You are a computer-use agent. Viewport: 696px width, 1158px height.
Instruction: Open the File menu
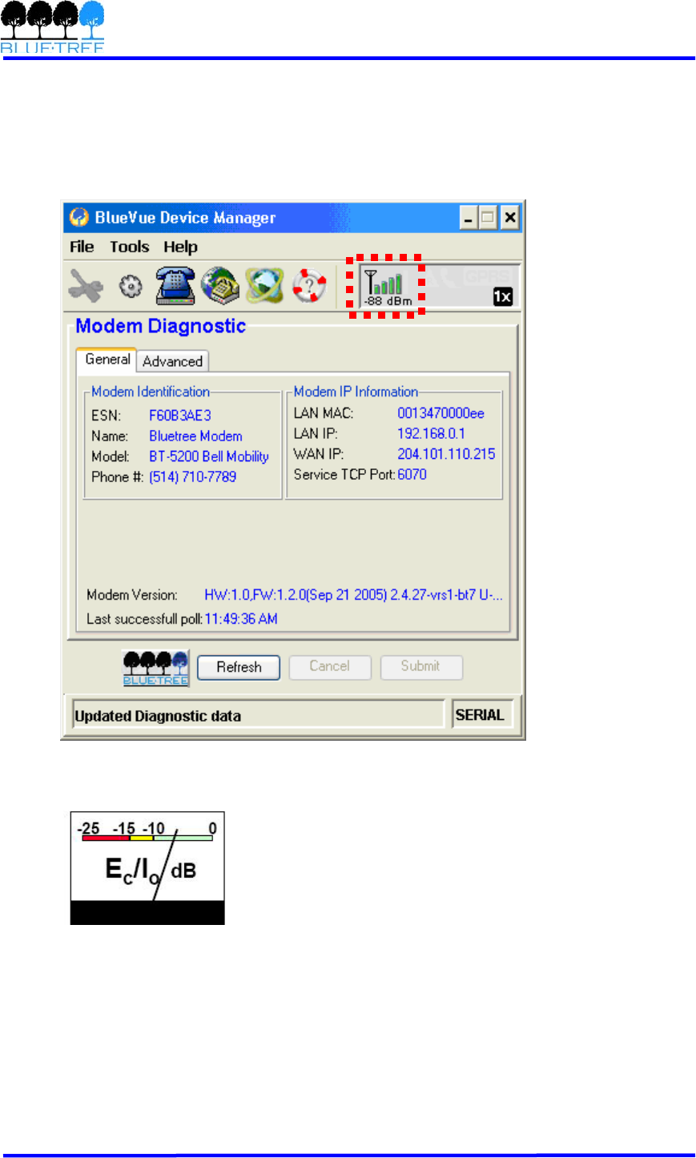click(82, 247)
